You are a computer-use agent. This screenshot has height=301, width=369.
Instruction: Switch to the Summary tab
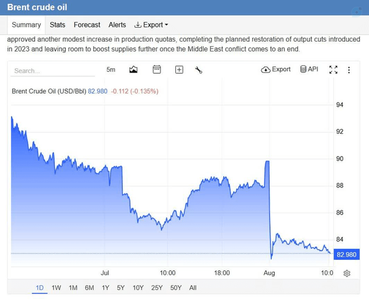26,25
